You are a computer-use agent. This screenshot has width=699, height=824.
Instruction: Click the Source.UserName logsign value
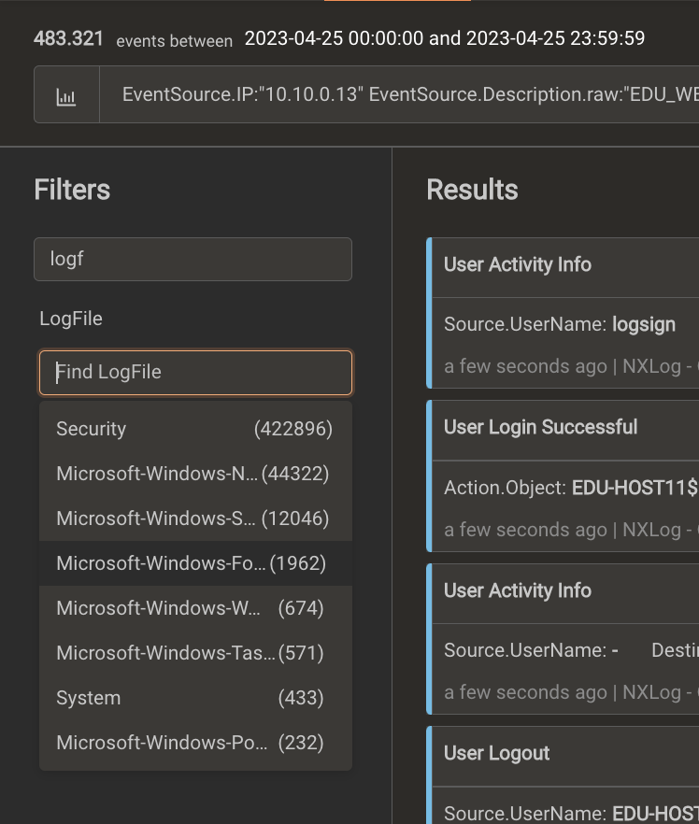(644, 324)
